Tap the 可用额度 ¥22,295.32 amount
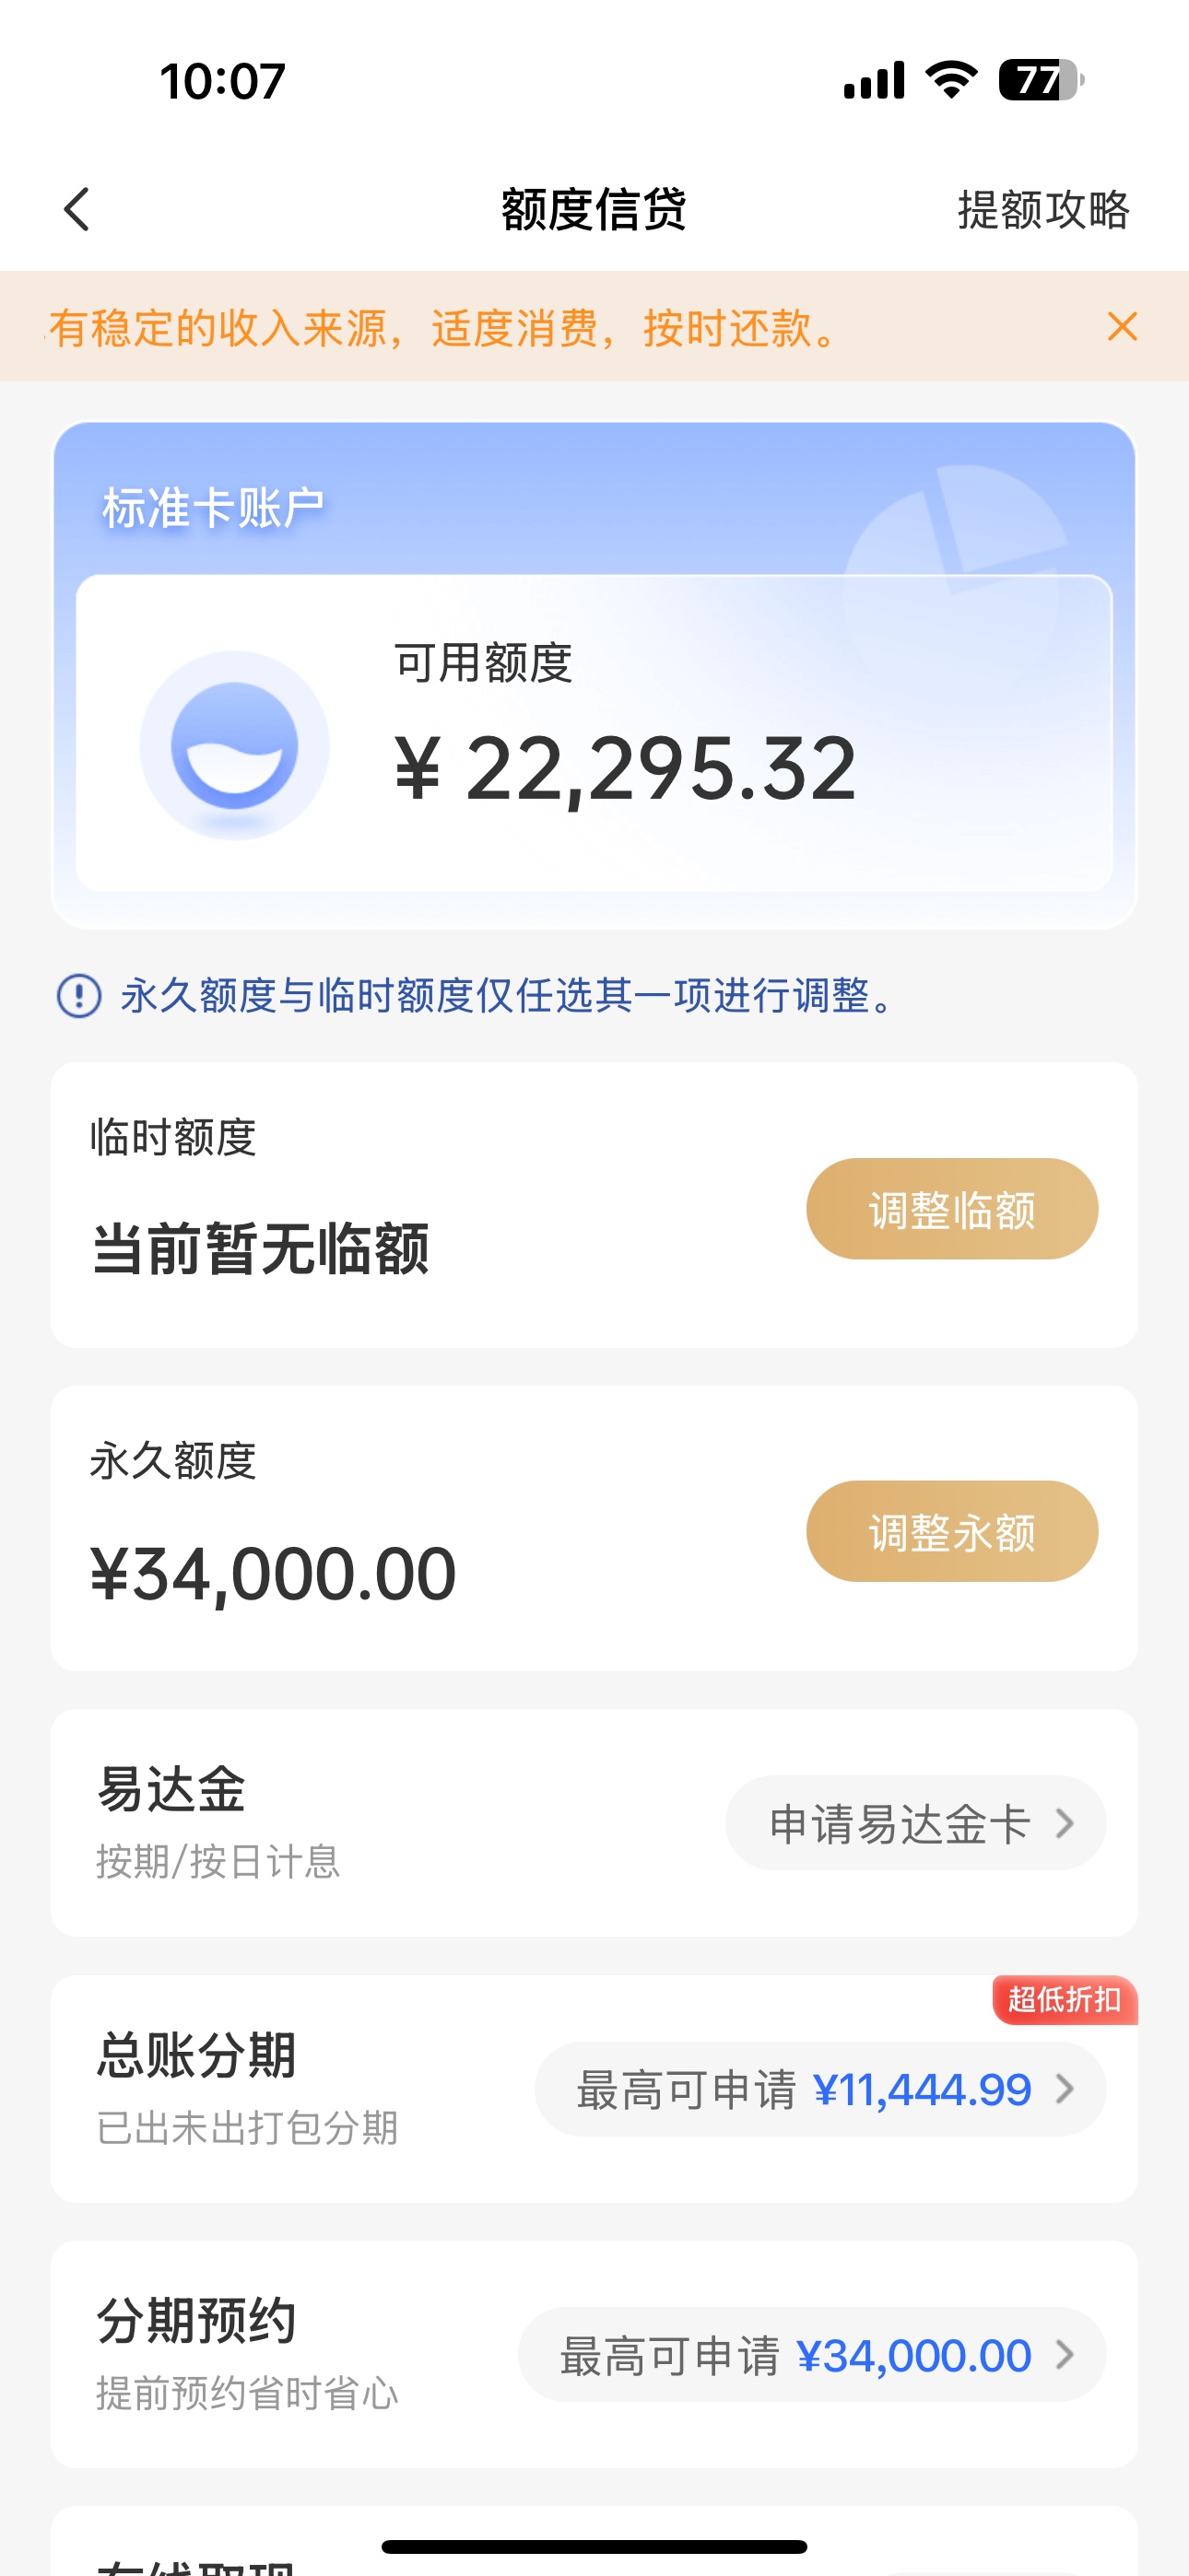 [626, 768]
